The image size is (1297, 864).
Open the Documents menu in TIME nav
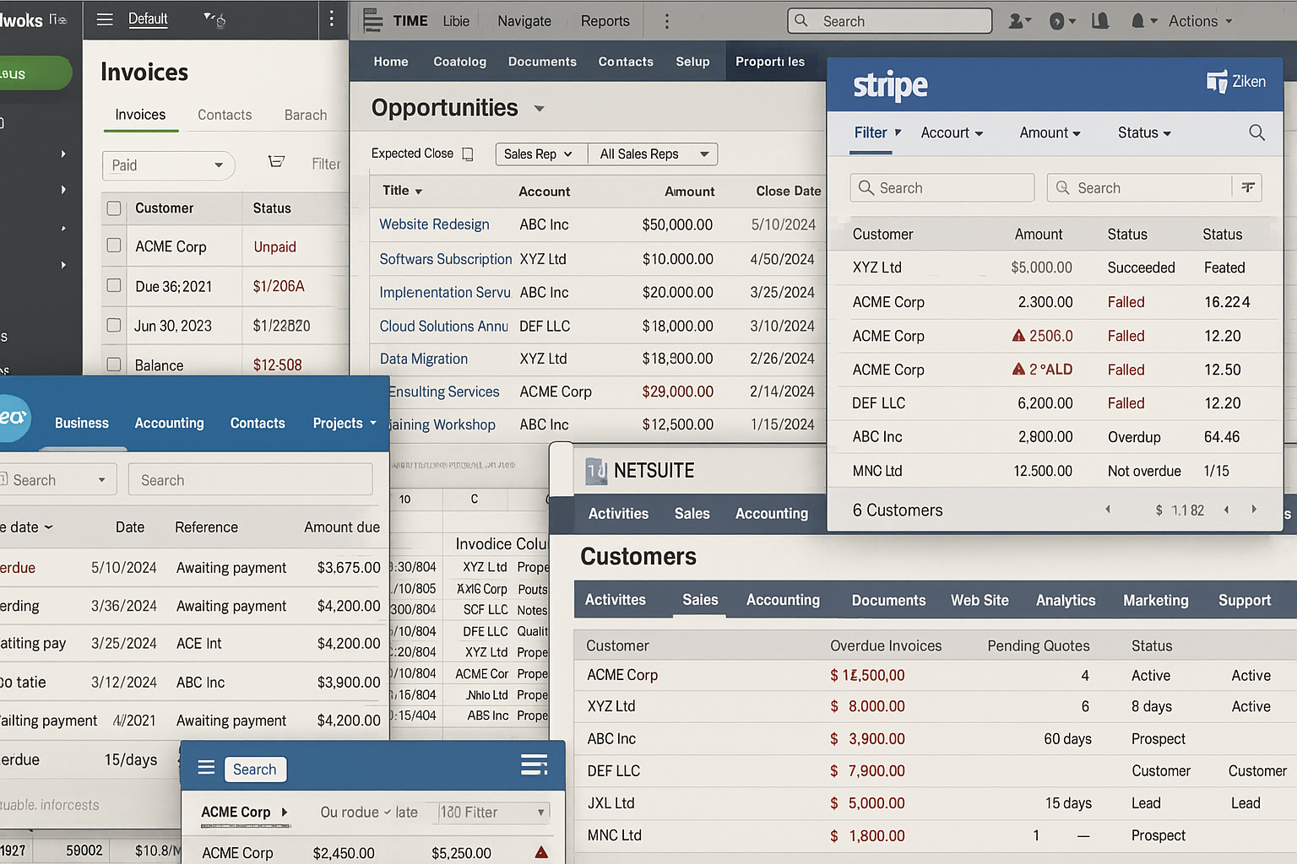[542, 62]
